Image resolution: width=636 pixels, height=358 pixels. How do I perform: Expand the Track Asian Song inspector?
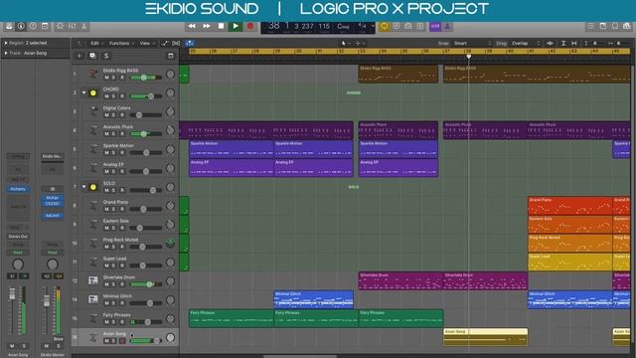click(6, 53)
